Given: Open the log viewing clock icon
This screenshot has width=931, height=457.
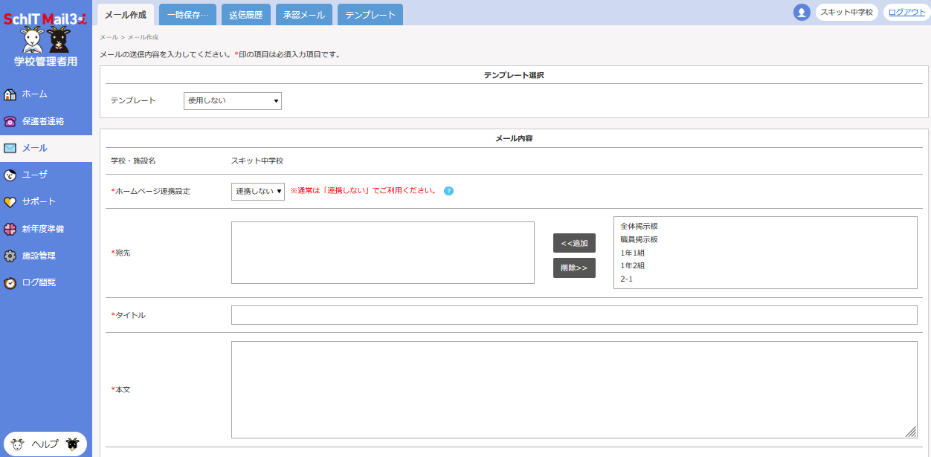Looking at the screenshot, I should tap(10, 282).
